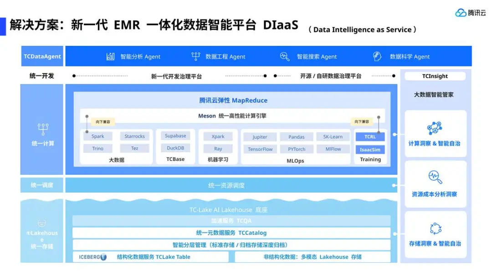Click the Lakehouse icon above 统一存储
The width and height of the screenshot is (492, 276).
(42, 223)
